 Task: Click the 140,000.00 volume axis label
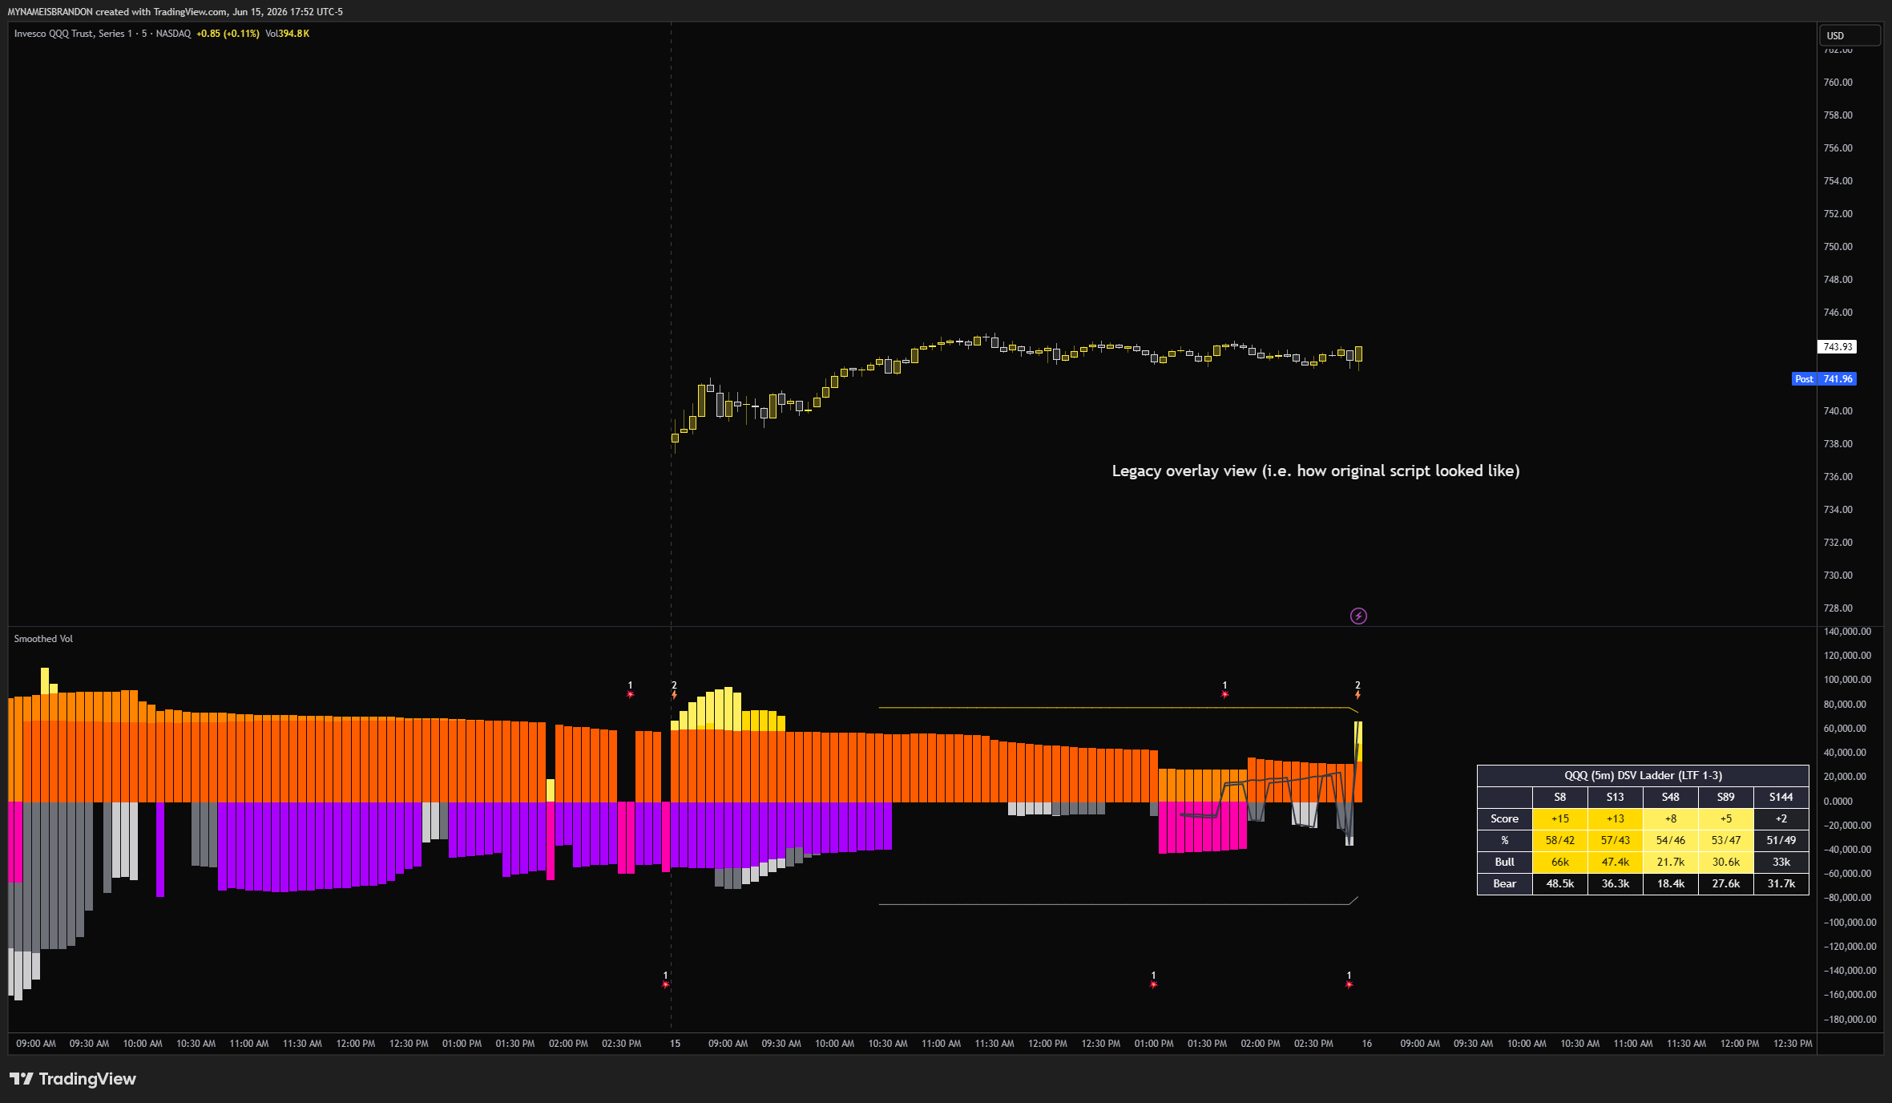click(1847, 632)
